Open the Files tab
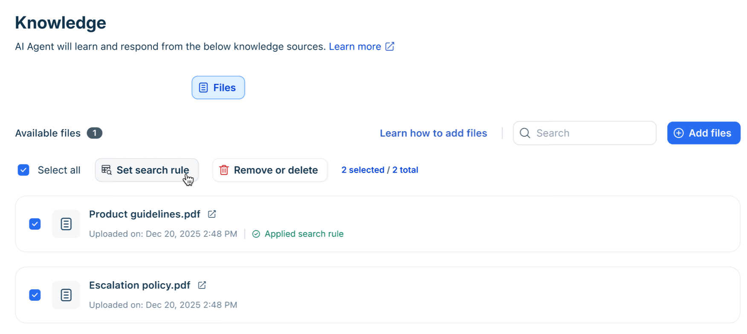The width and height of the screenshot is (747, 334). click(218, 88)
